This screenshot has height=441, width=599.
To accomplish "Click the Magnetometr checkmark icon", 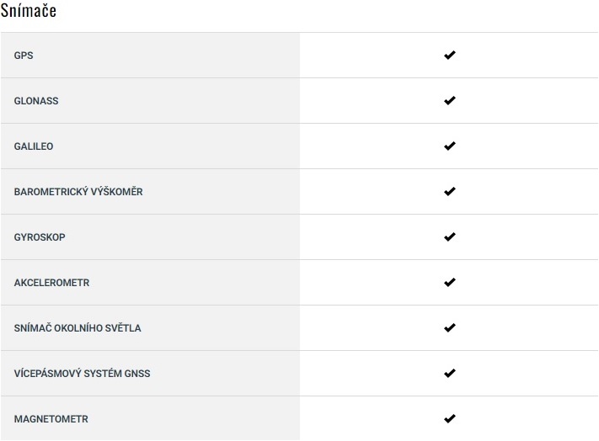I will click(x=449, y=419).
